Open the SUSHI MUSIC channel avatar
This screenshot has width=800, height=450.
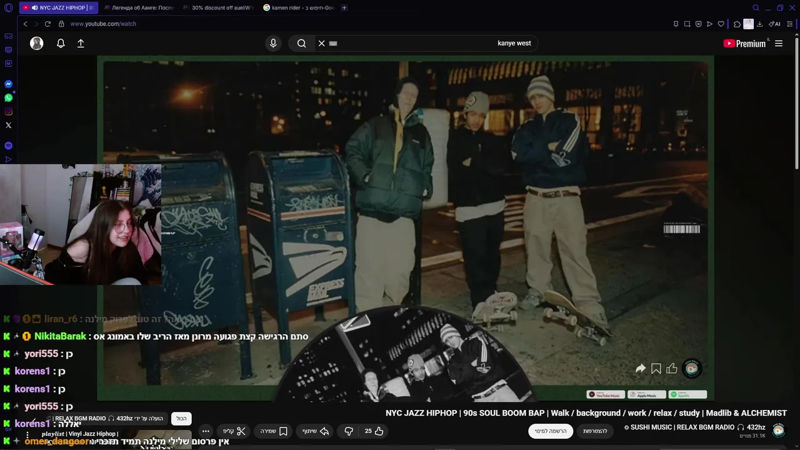(x=779, y=430)
